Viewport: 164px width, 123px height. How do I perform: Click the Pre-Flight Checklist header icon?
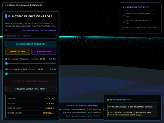coord(123,7)
